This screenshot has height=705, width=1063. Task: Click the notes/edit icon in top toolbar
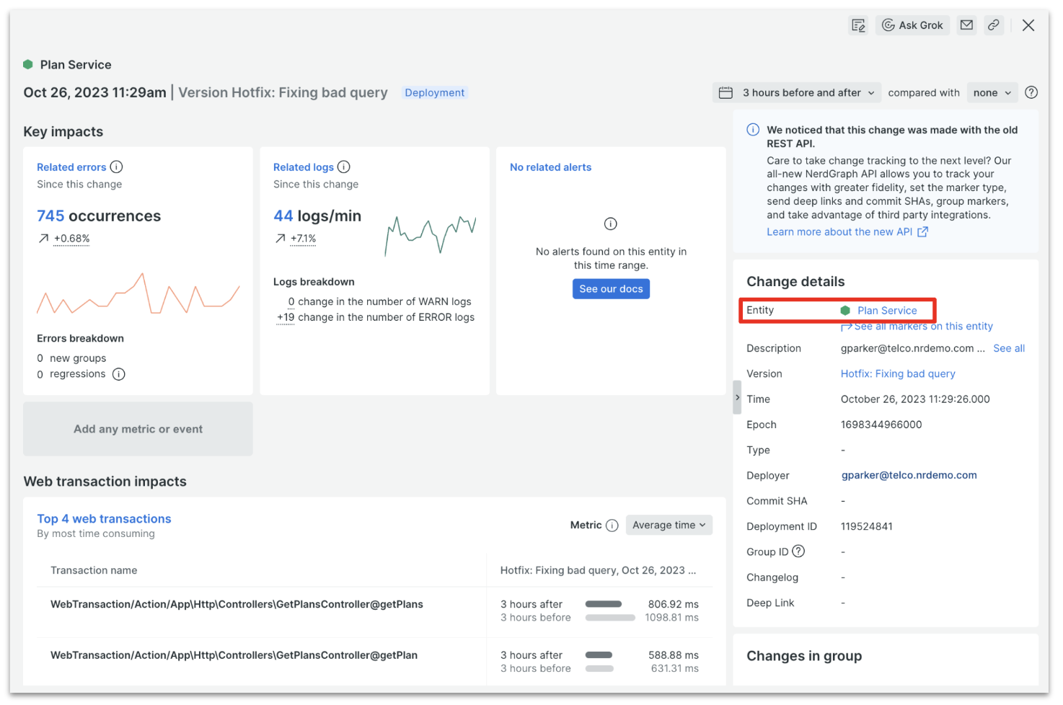858,25
